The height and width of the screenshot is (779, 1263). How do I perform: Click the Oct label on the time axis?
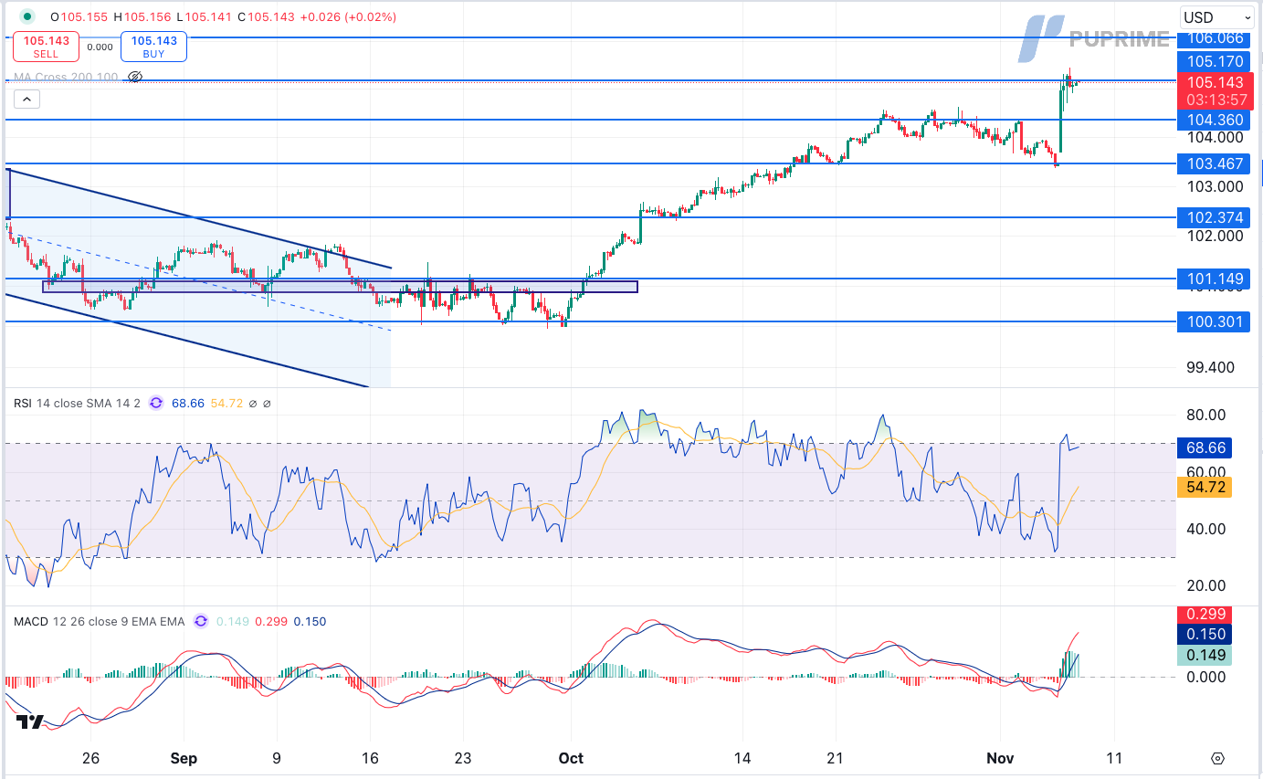(x=571, y=758)
